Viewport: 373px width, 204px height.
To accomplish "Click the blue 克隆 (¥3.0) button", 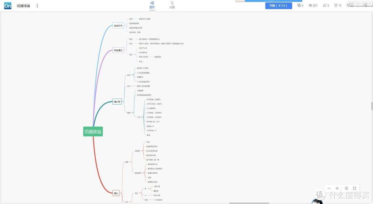I will (x=279, y=6).
